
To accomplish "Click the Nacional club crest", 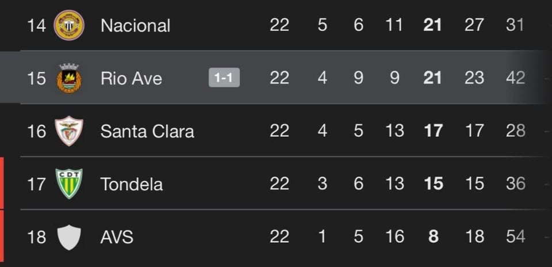I will (69, 25).
